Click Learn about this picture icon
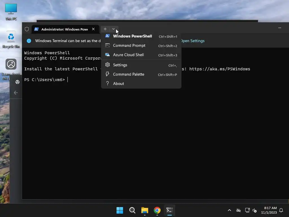The height and width of the screenshot is (217, 289). 11,64
